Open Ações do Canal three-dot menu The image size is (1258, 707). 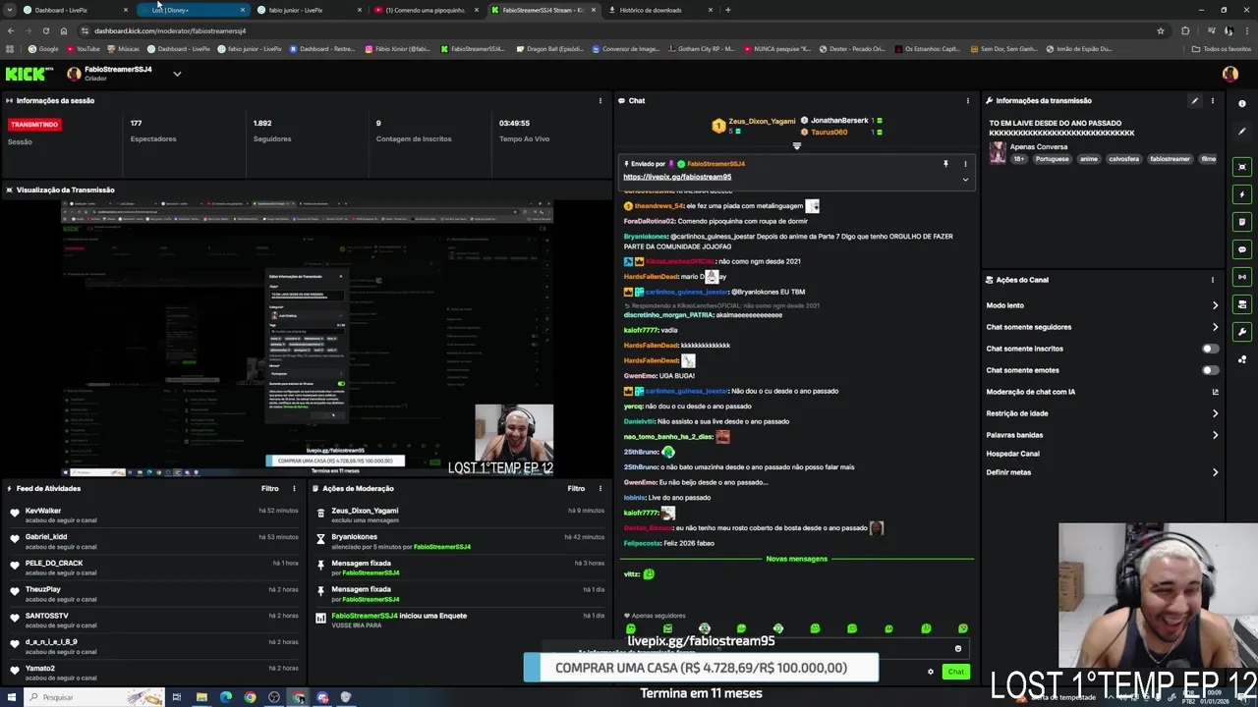point(1212,280)
